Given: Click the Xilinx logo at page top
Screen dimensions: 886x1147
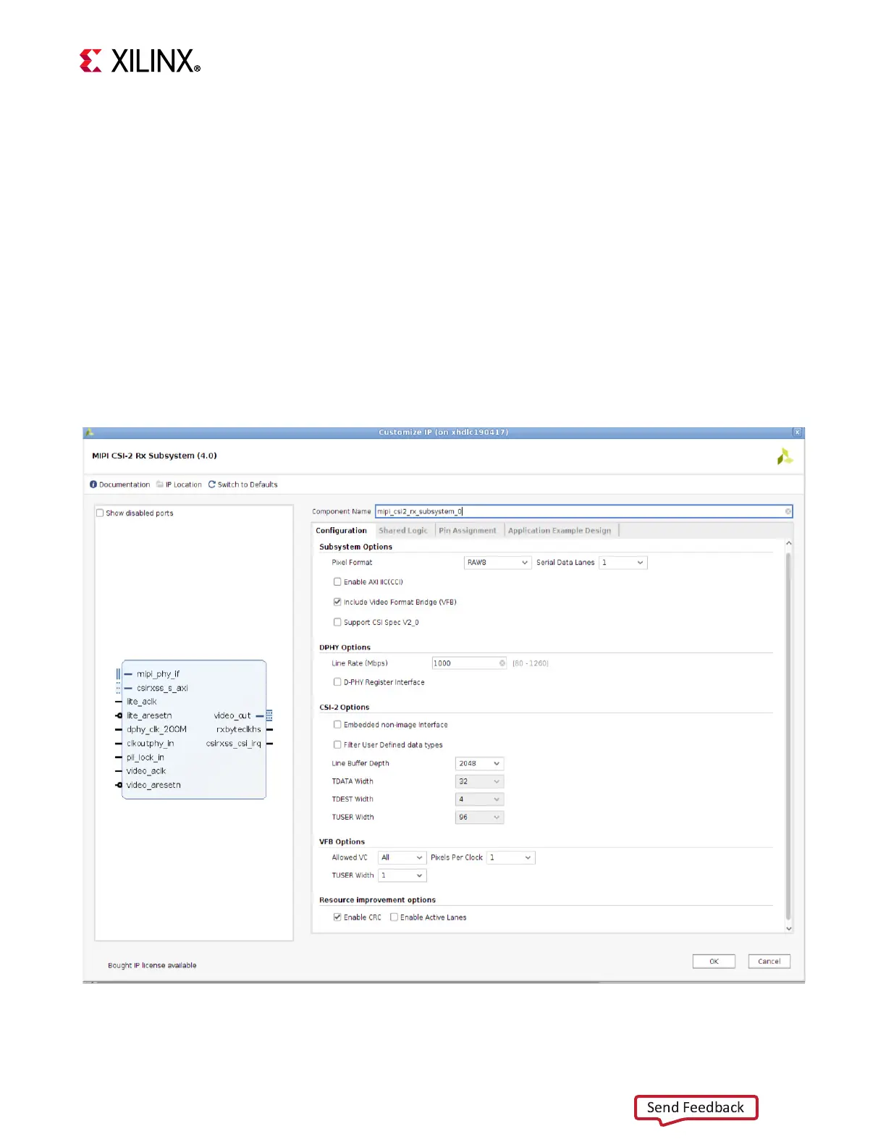Looking at the screenshot, I should 140,61.
